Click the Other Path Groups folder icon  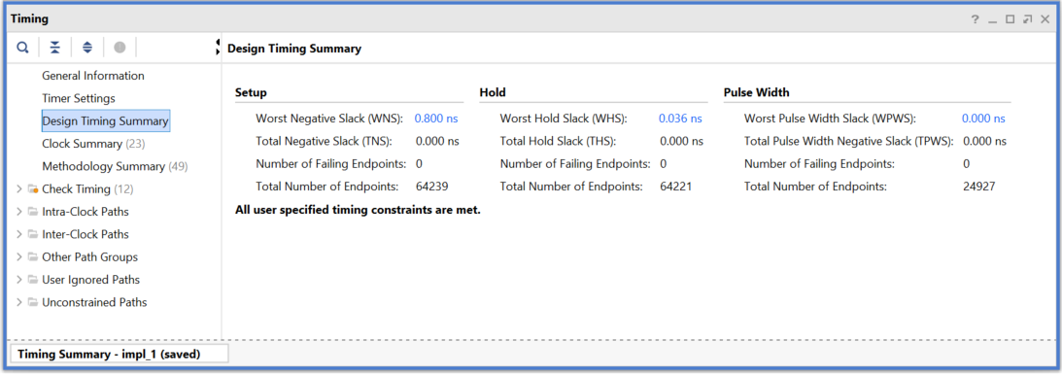point(32,256)
